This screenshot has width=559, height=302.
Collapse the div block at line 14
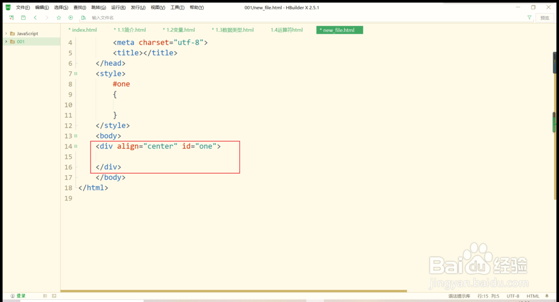(75, 146)
